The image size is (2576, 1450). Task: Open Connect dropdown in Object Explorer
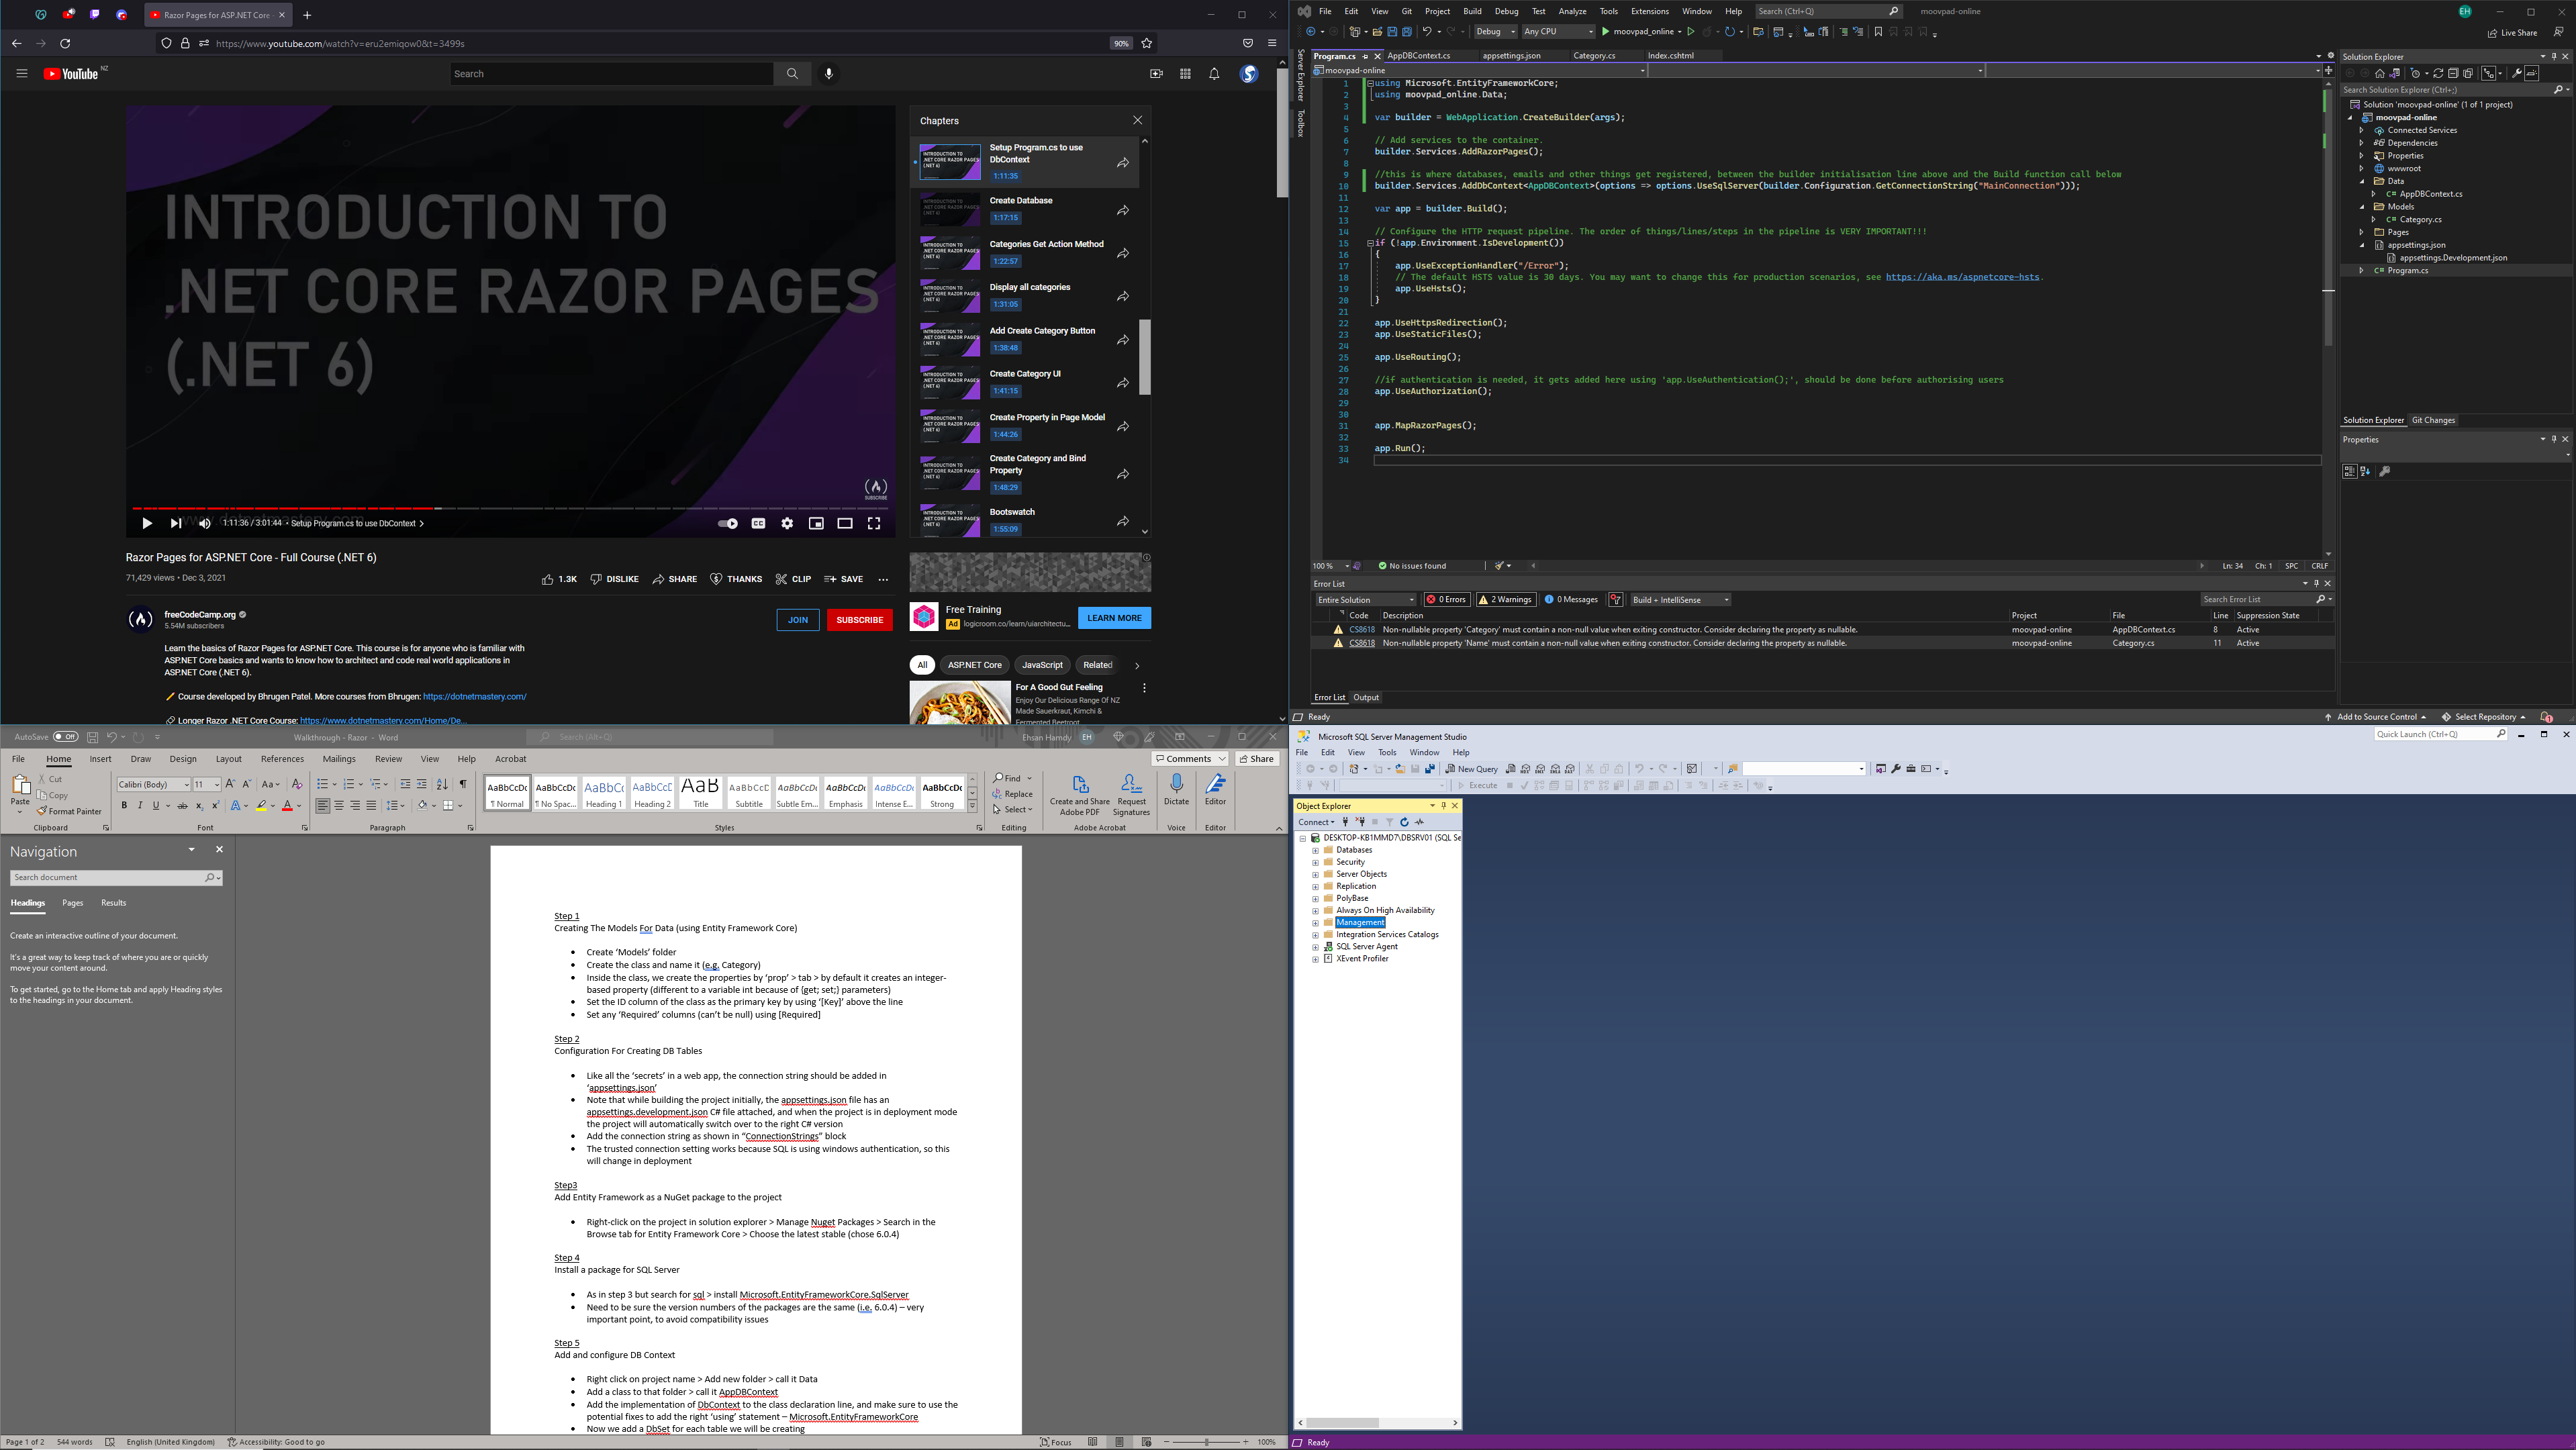point(1316,822)
